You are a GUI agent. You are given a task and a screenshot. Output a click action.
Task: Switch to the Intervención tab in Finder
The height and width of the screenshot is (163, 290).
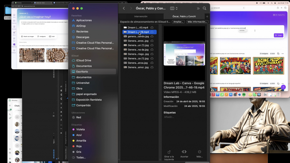tap(141, 16)
